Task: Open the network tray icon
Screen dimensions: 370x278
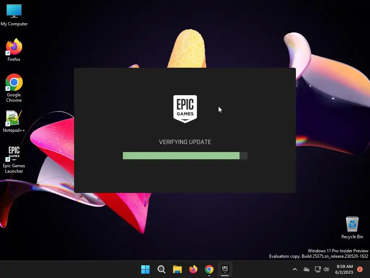Action: 318,269
